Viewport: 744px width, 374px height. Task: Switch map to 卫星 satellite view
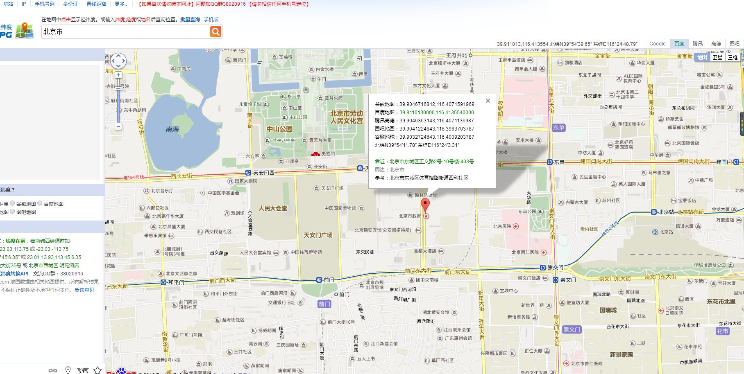pyautogui.click(x=717, y=57)
